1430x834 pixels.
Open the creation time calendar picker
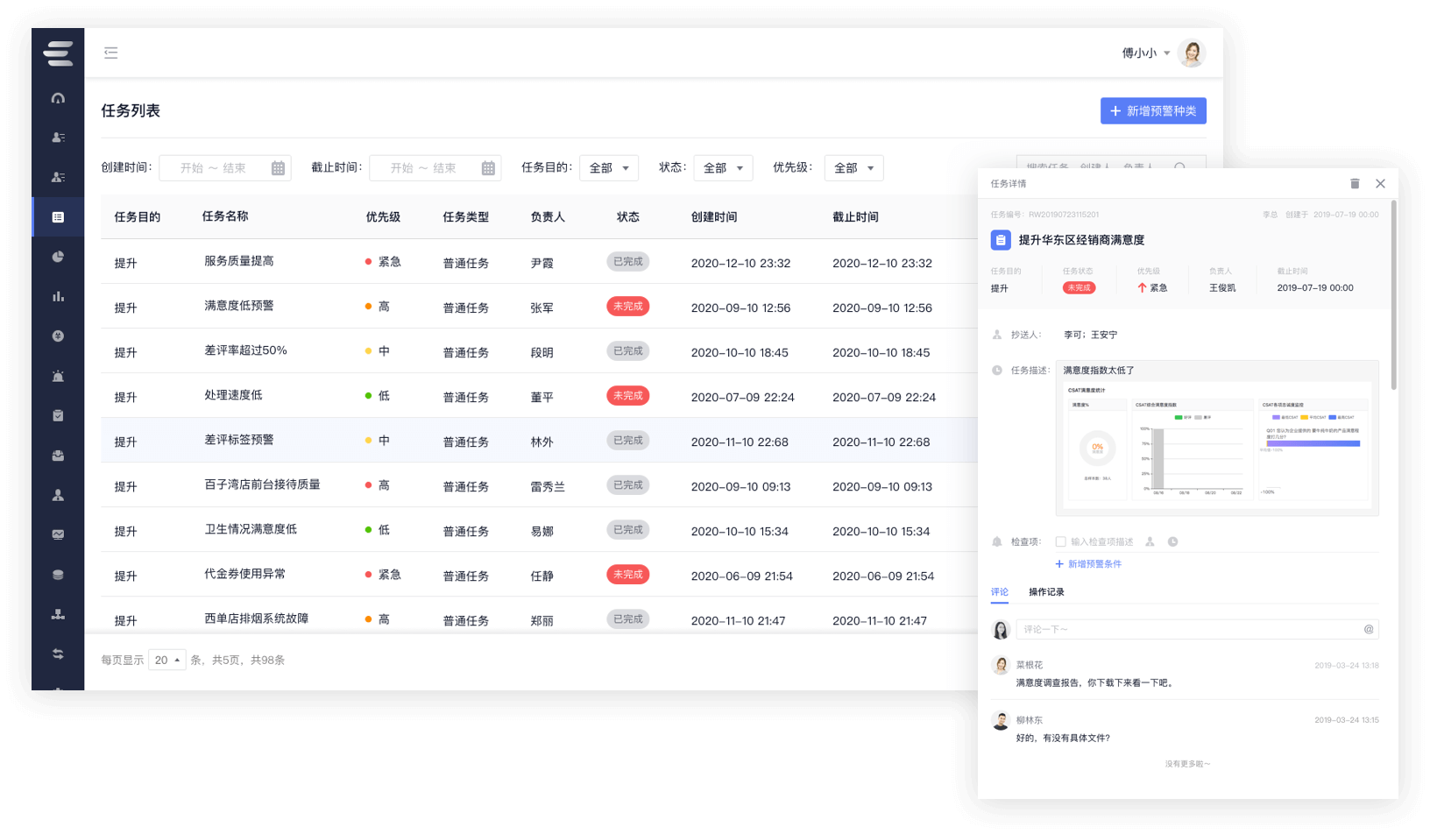[278, 168]
